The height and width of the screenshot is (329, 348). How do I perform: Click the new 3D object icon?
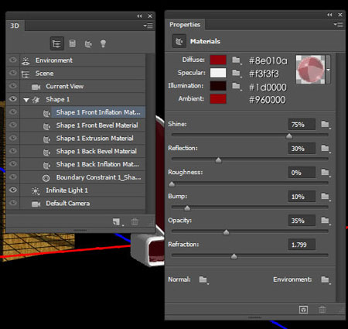[117, 221]
